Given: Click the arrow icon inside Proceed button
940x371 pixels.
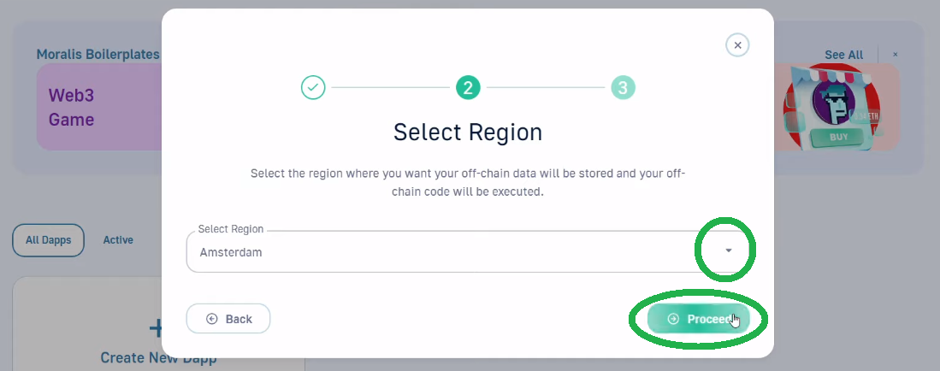Looking at the screenshot, I should [673, 319].
